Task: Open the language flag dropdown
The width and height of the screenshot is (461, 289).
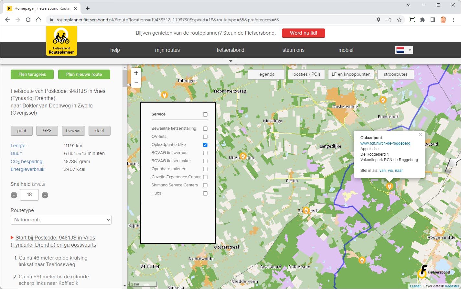Action: [x=404, y=50]
